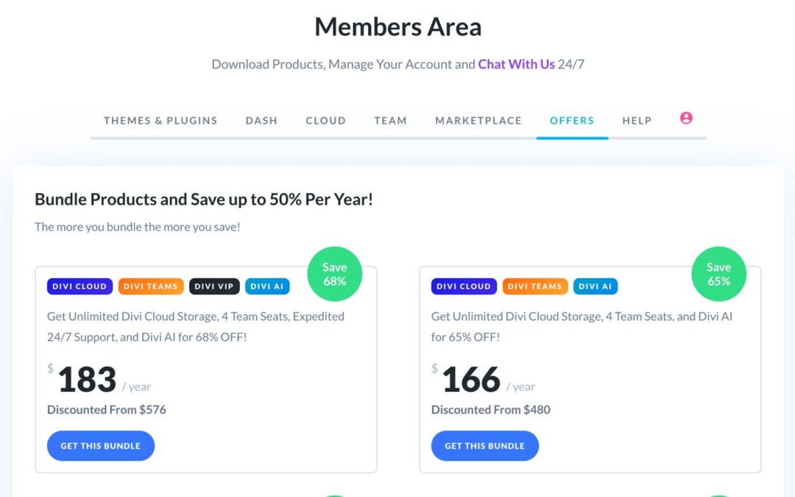Open the Marketplace tab
795x497 pixels.
pos(478,121)
